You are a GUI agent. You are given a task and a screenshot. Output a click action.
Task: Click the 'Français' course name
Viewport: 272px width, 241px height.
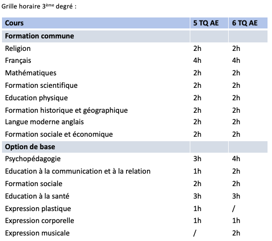(x=18, y=61)
